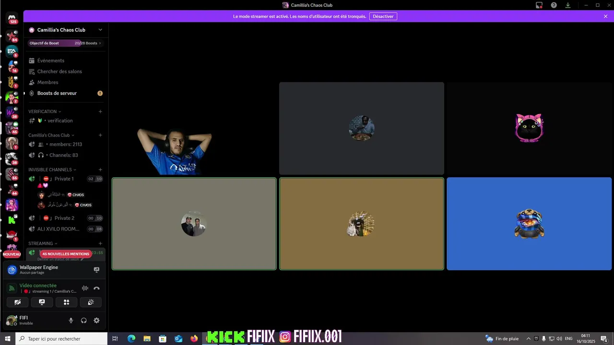614x345 pixels.
Task: Click the Boosts de serveur warning badge
Action: coord(100,93)
